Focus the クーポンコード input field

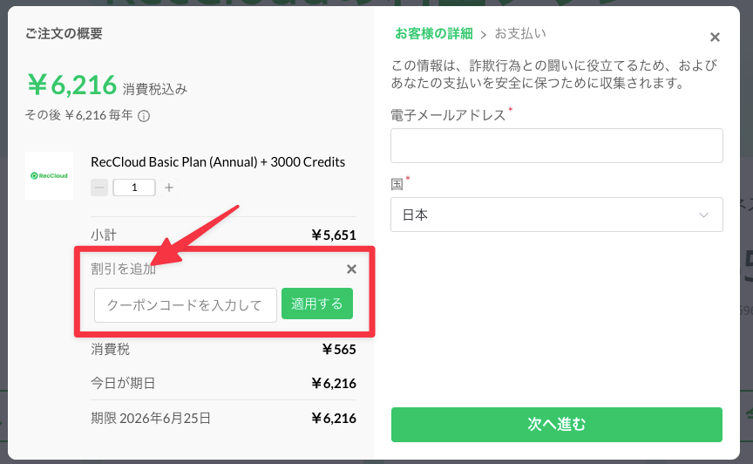186,305
